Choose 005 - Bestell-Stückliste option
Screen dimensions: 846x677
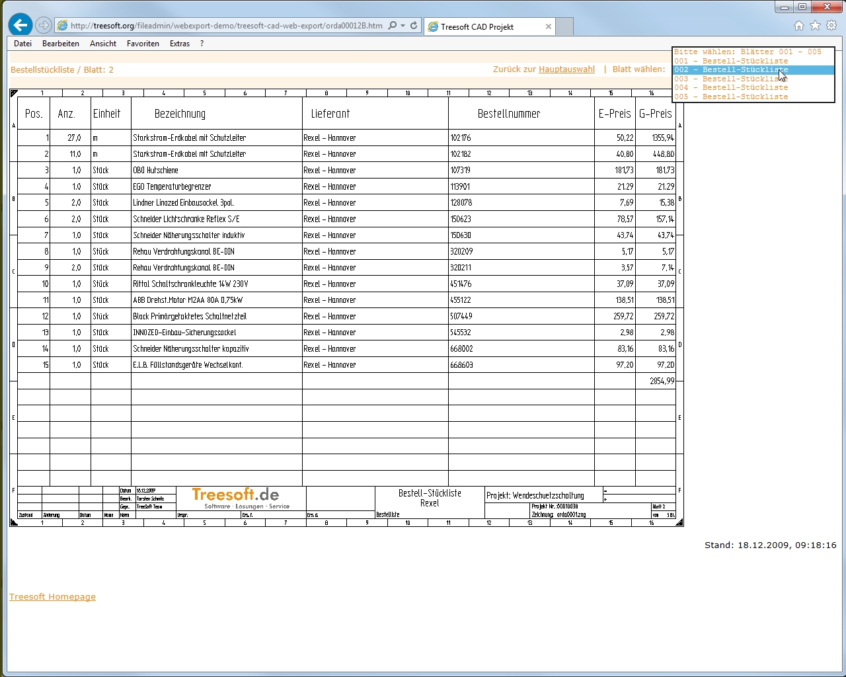tap(731, 97)
